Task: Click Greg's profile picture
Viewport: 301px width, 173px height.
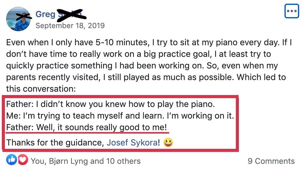Action: point(18,19)
